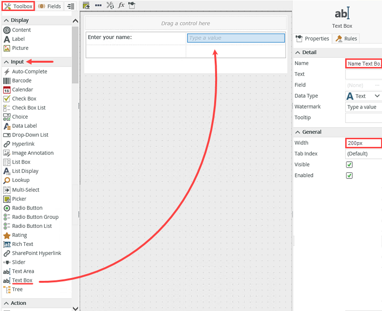The width and height of the screenshot is (382, 311).
Task: Switch to the Fields tab
Action: point(49,6)
